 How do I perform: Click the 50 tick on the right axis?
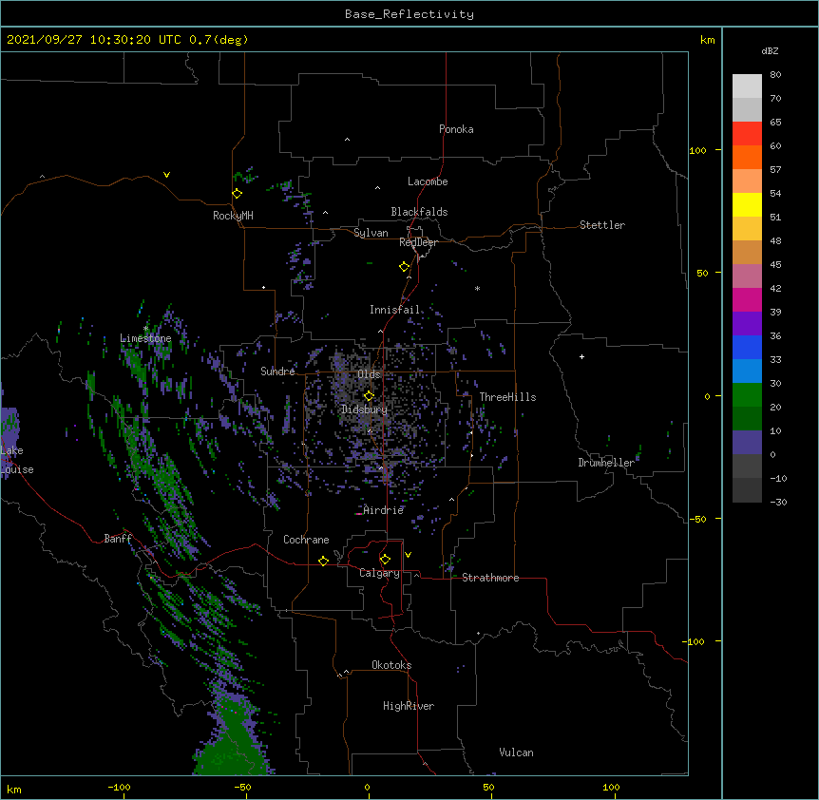(x=702, y=273)
